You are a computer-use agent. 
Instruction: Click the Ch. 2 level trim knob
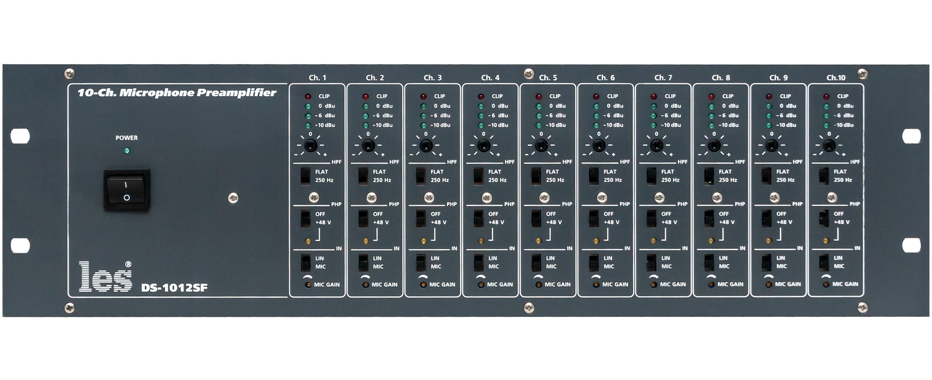tap(368, 145)
